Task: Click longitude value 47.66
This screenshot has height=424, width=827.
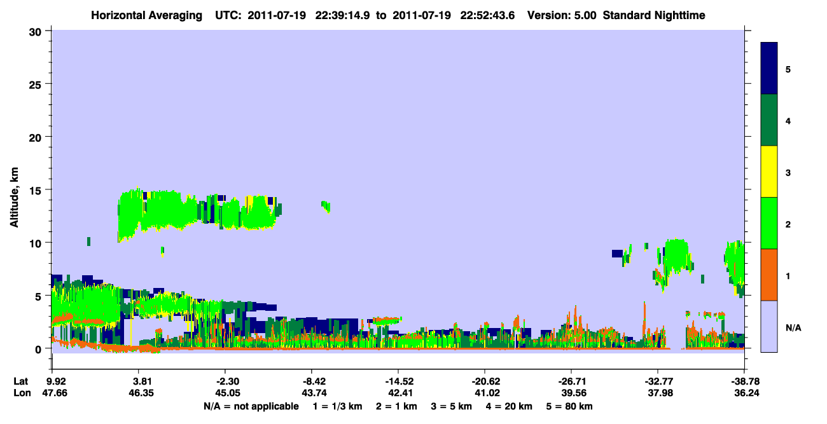Action: (55, 393)
